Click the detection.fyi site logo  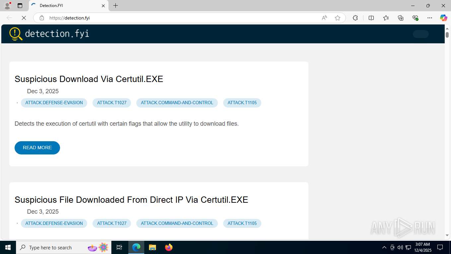49,34
